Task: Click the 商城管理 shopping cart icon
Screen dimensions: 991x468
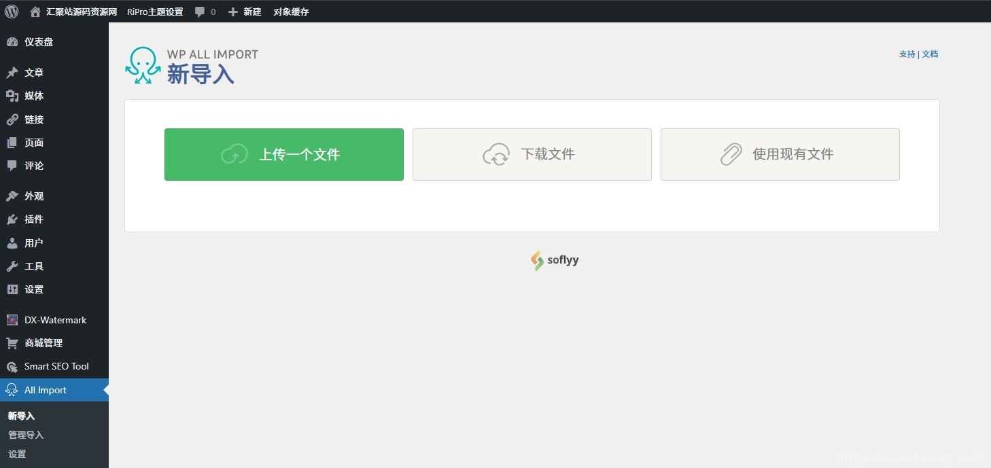Action: [x=12, y=343]
